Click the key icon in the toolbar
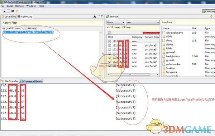 click(17, 11)
